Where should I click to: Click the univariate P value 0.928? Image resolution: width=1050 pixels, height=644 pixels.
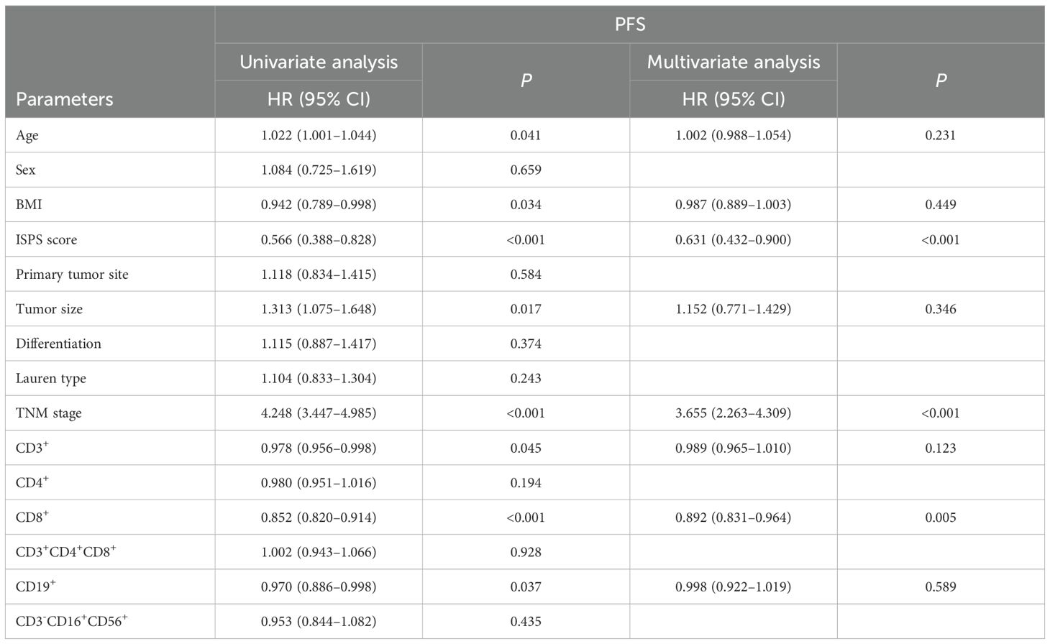(526, 552)
